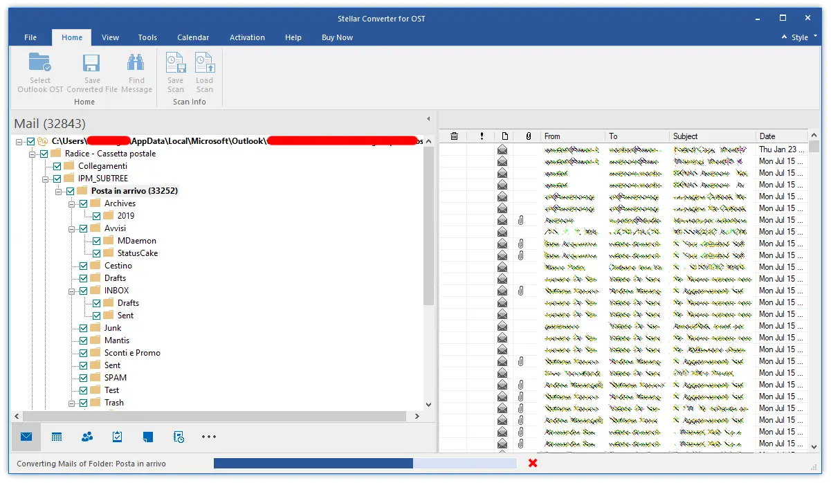
Task: Sort by the trash (deleted) column icon
Action: 454,136
